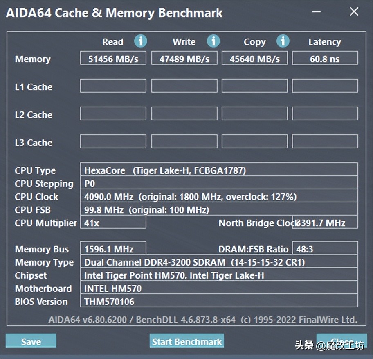Open the Copy benchmark info icon

tap(283, 41)
